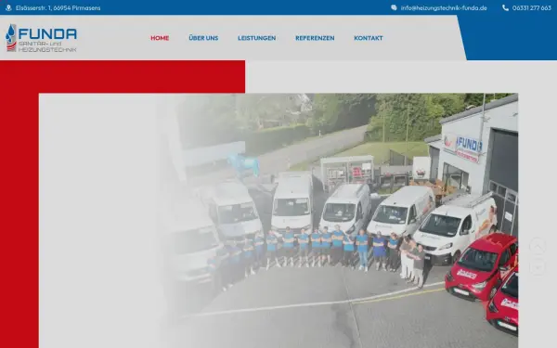Image resolution: width=557 pixels, height=348 pixels.
Task: Click the faint down-arrow circle beside the hero image
Action: pos(538,267)
